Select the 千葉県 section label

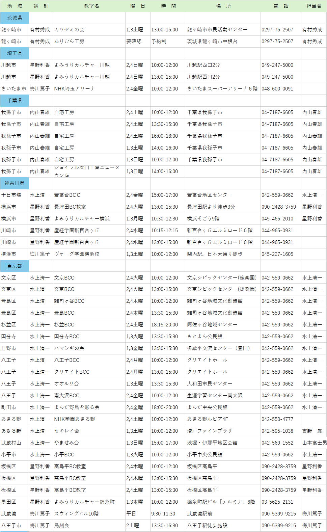click(15, 101)
